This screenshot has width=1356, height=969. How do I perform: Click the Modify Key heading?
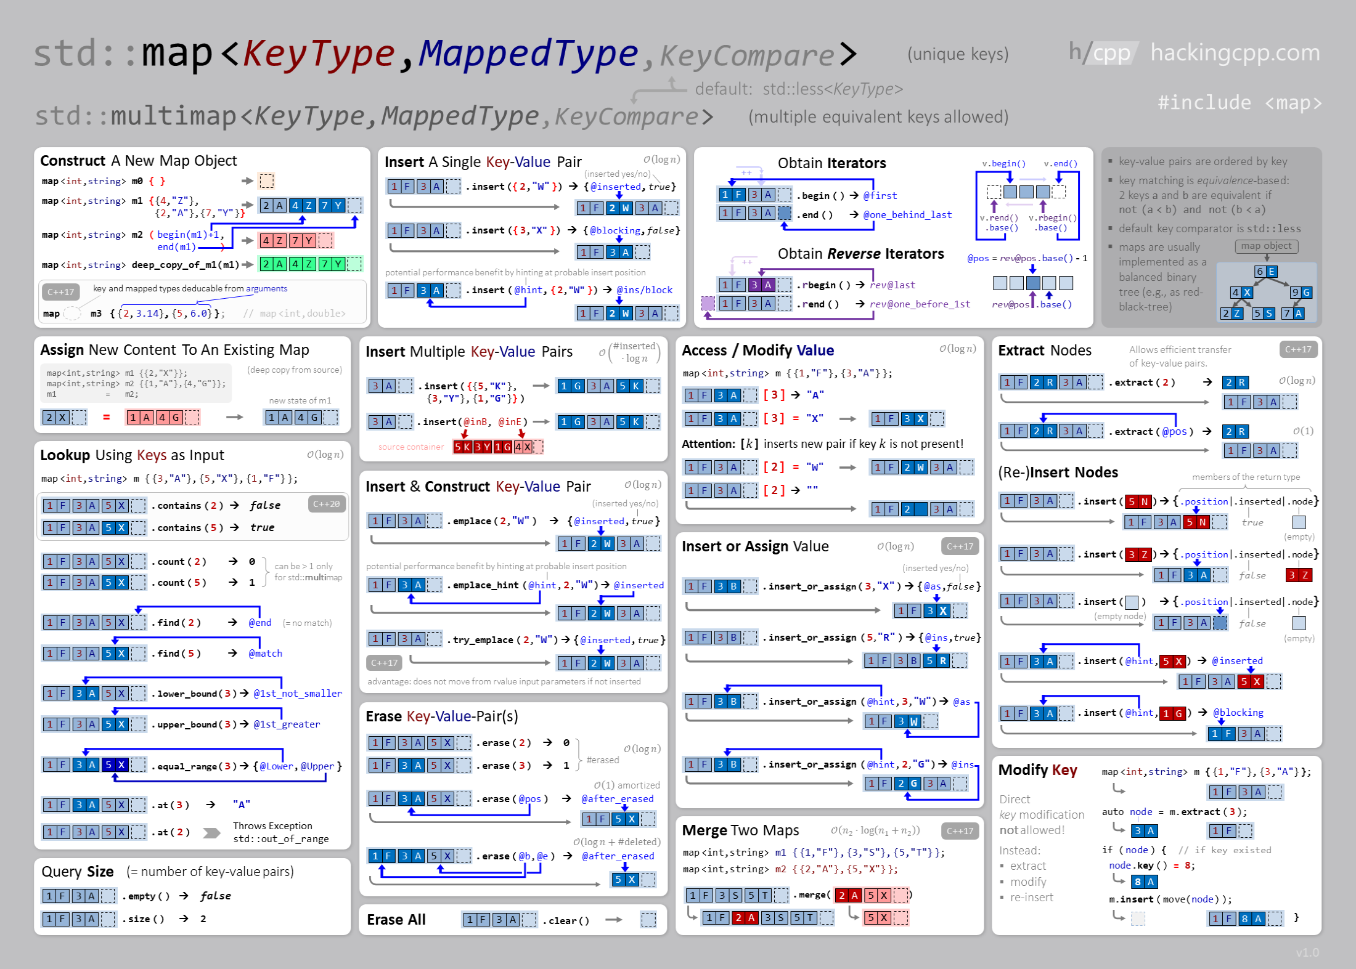point(1038,769)
